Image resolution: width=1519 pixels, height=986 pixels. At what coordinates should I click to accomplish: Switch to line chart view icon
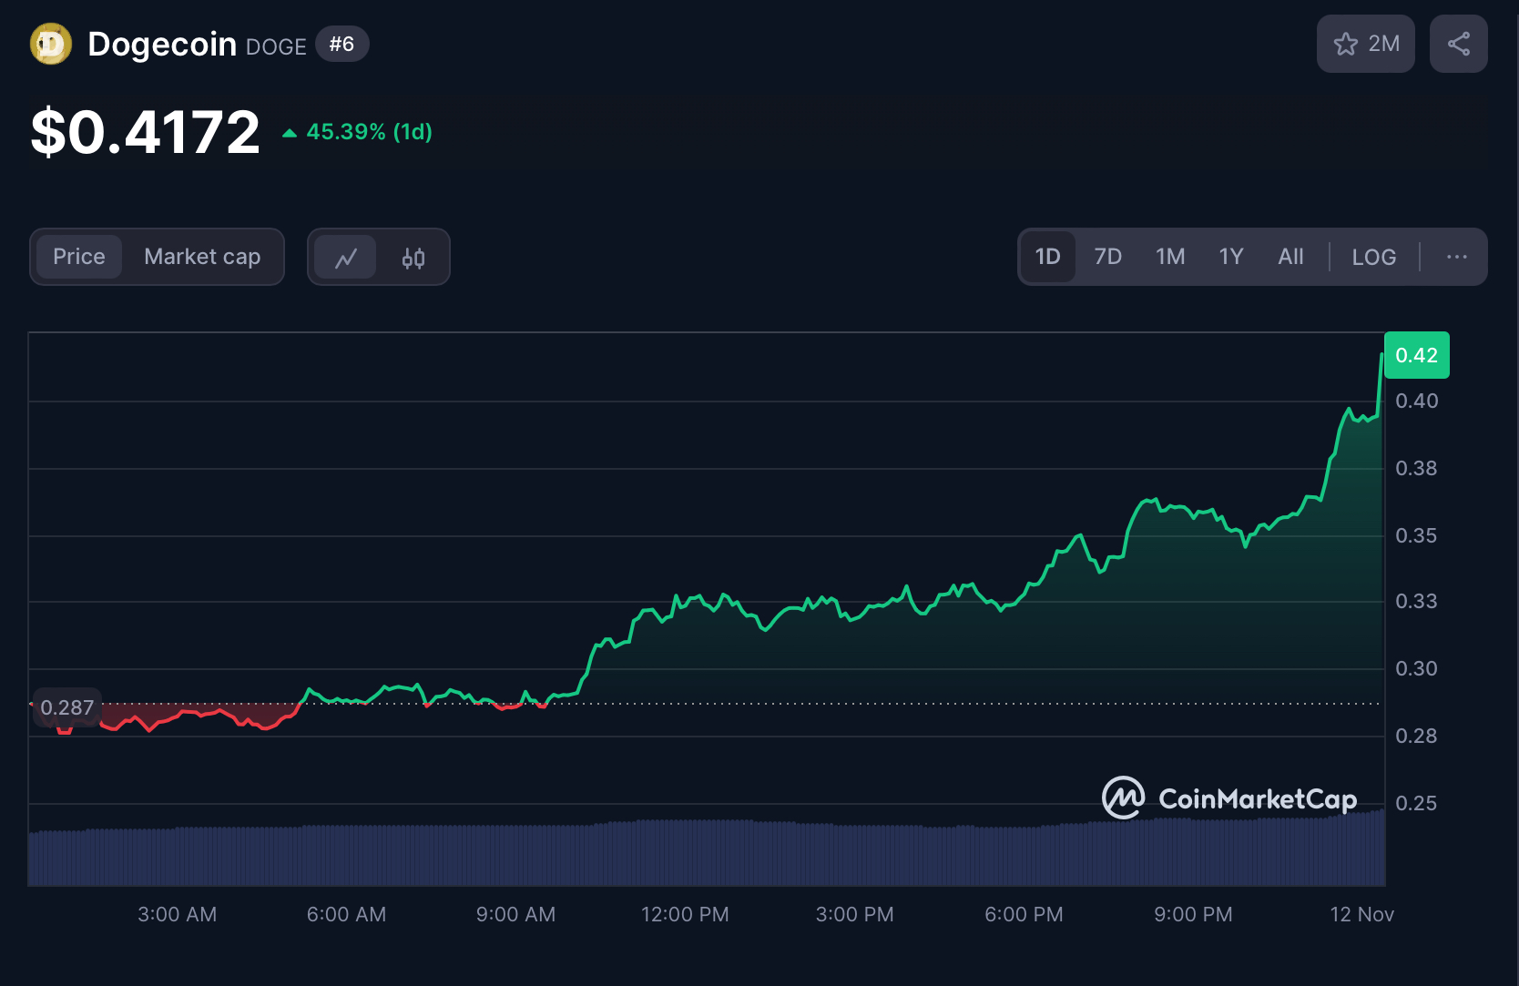[345, 258]
